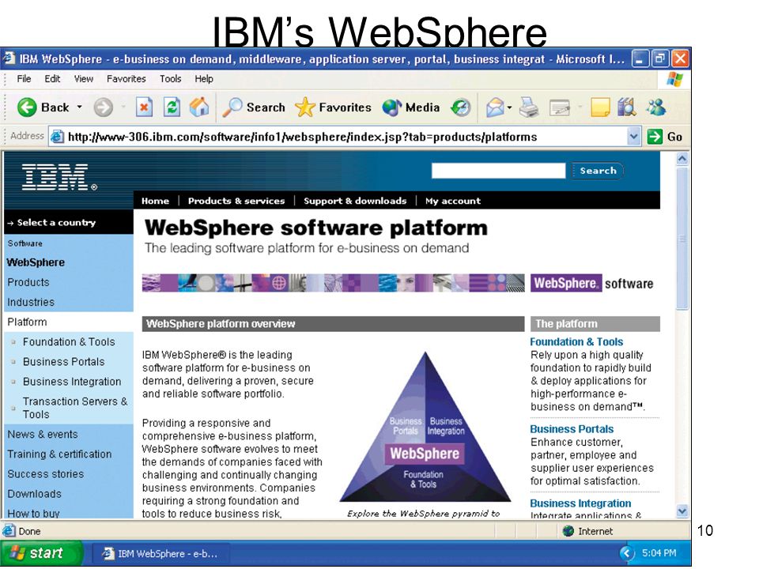Select Support & downloads navigation tab
The image size is (759, 569).
click(x=355, y=201)
